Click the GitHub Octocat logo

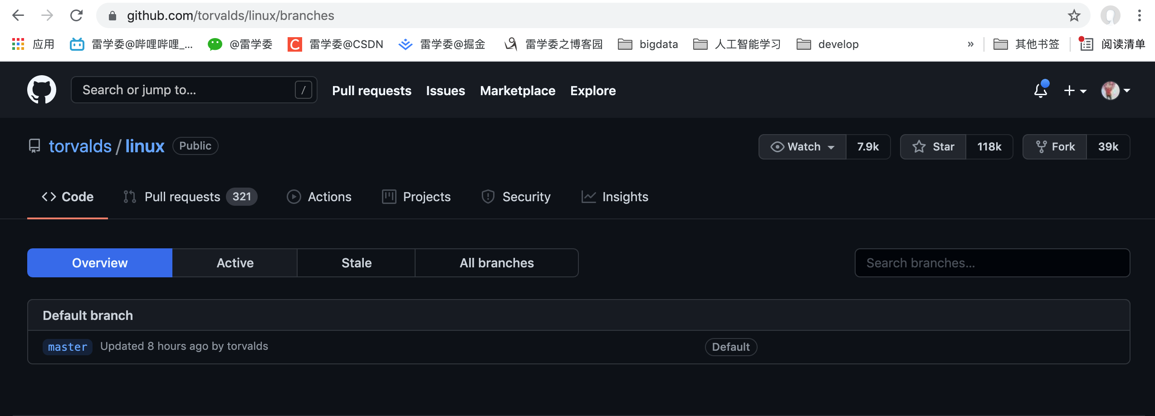(x=42, y=90)
